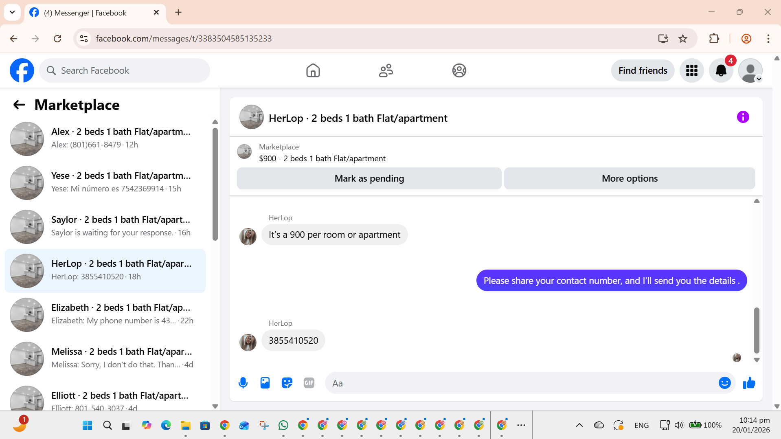Click the message 'It's a 900 per room or apartment'

(x=334, y=235)
